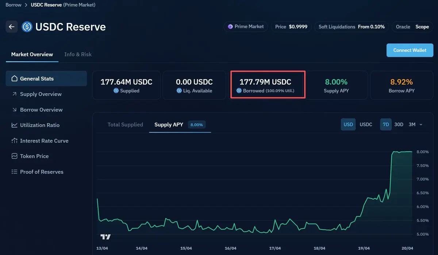The image size is (438, 255).
Task: Click the Proof of Reserves list icon
Action: click(x=15, y=172)
